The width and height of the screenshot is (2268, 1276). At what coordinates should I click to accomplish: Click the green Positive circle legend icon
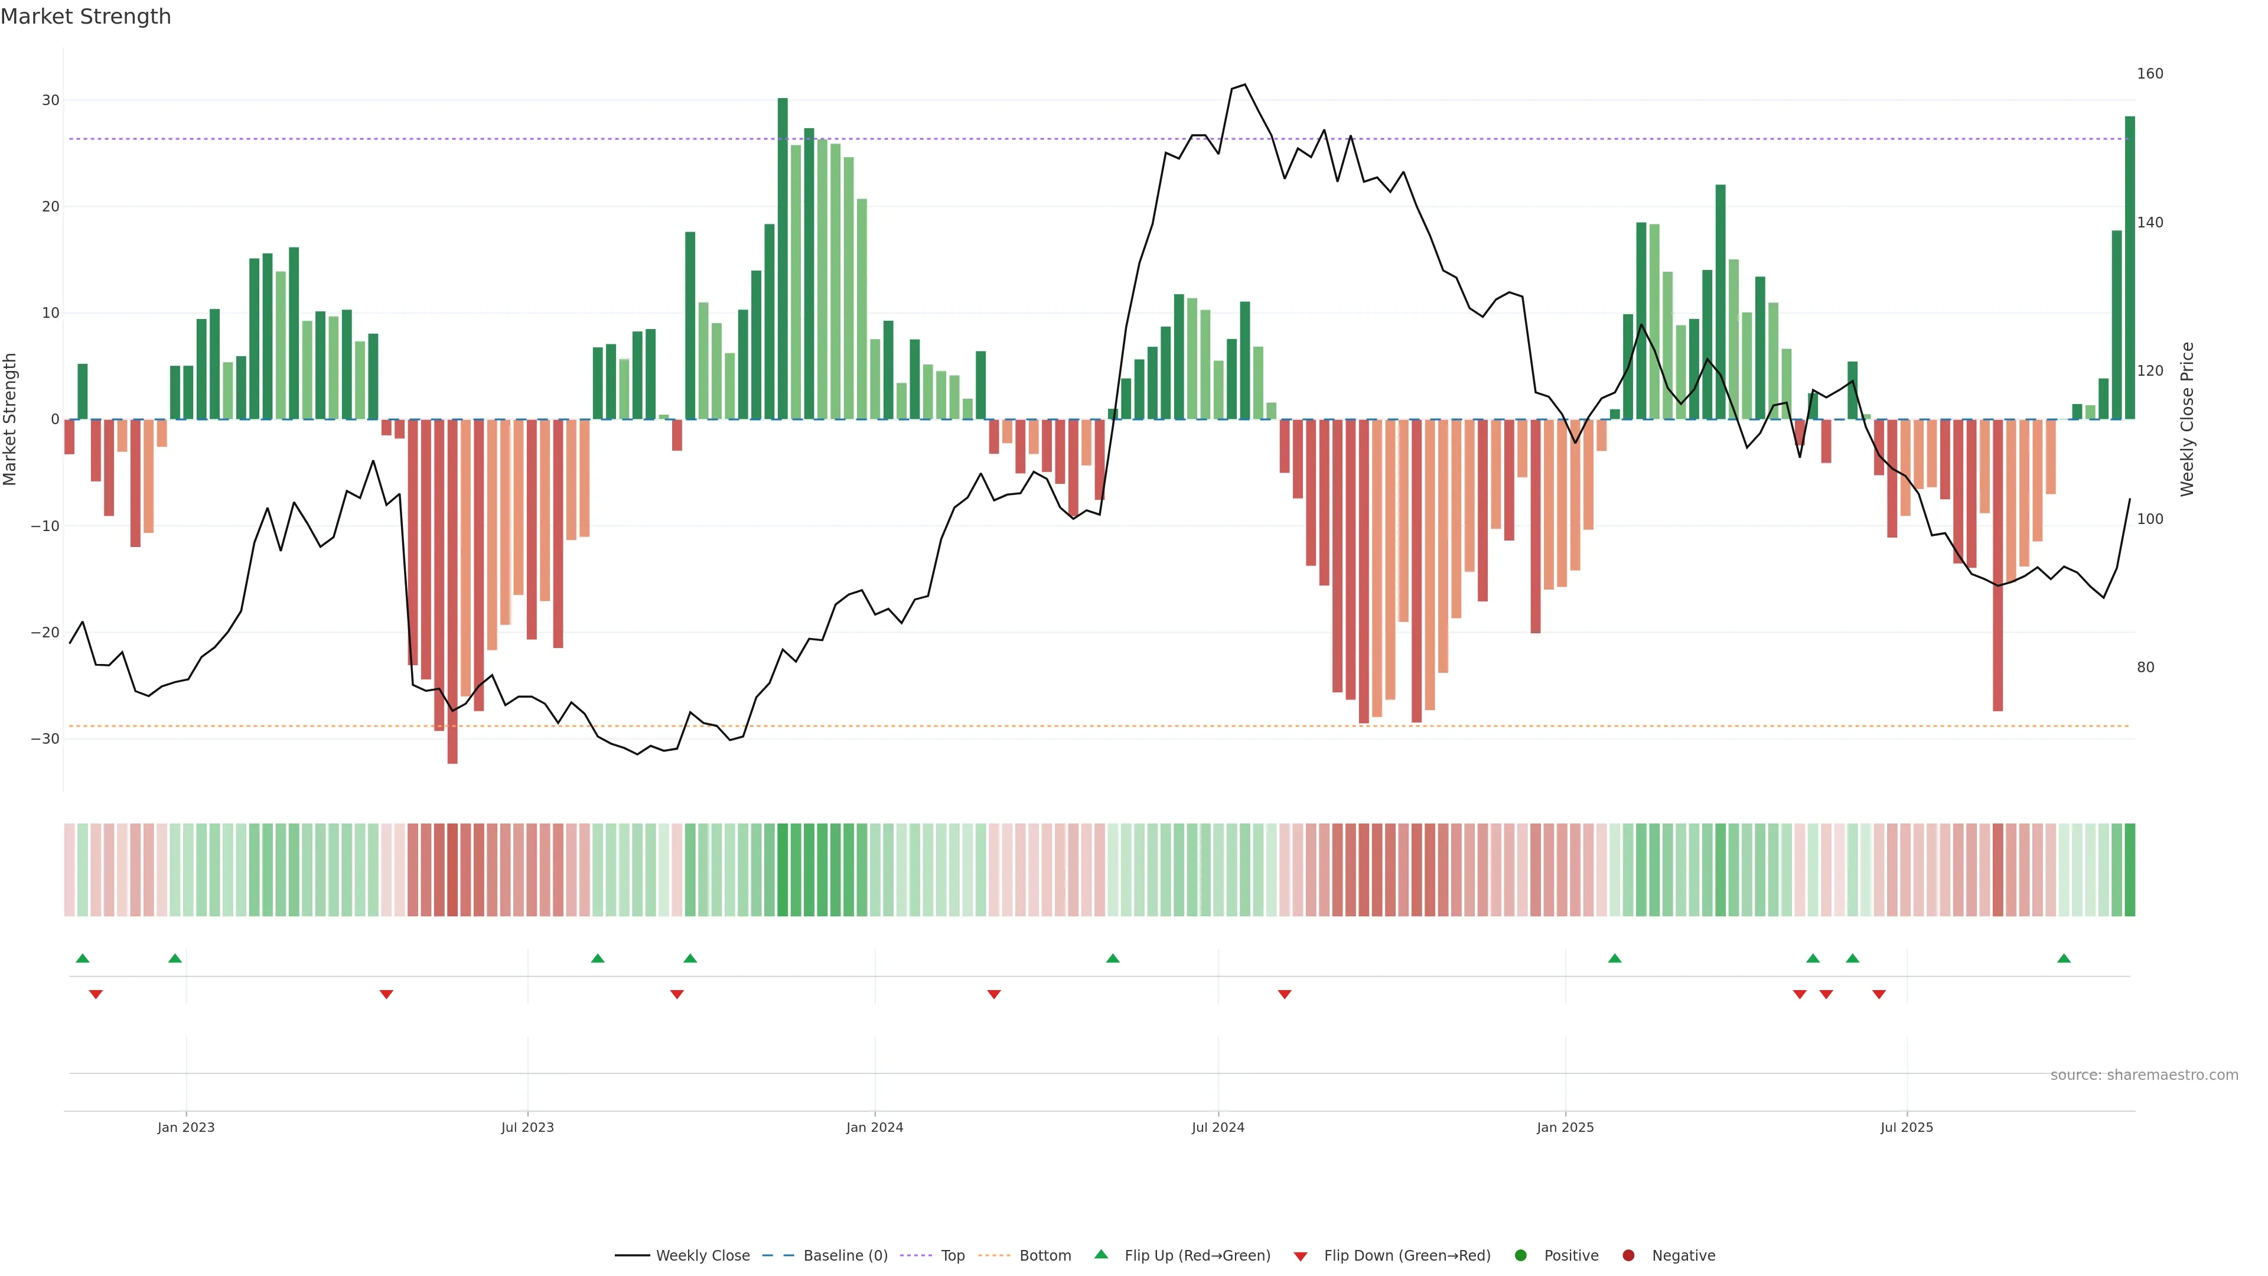point(1520,1255)
